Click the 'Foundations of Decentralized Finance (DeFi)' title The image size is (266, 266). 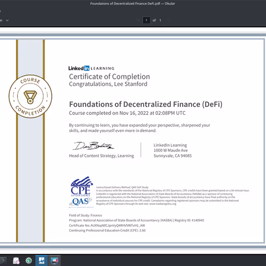[x=146, y=104]
